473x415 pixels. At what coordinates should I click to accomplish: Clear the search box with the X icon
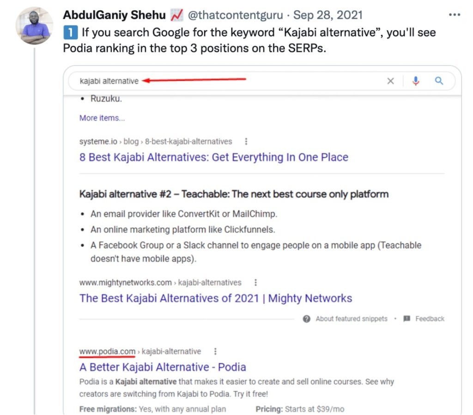coord(390,81)
